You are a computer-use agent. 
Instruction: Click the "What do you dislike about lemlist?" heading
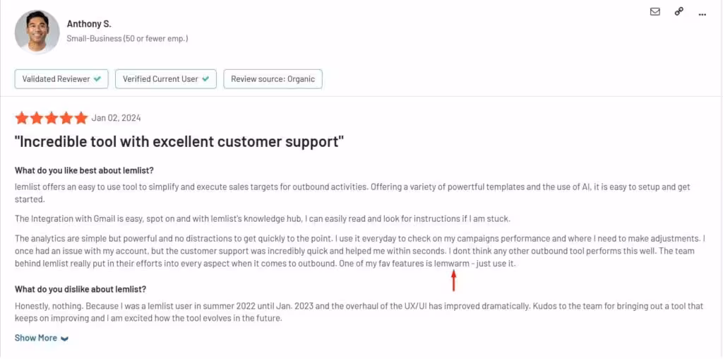click(x=80, y=289)
